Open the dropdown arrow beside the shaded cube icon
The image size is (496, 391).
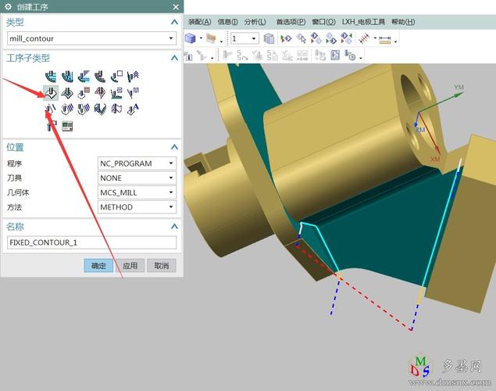click(x=201, y=38)
